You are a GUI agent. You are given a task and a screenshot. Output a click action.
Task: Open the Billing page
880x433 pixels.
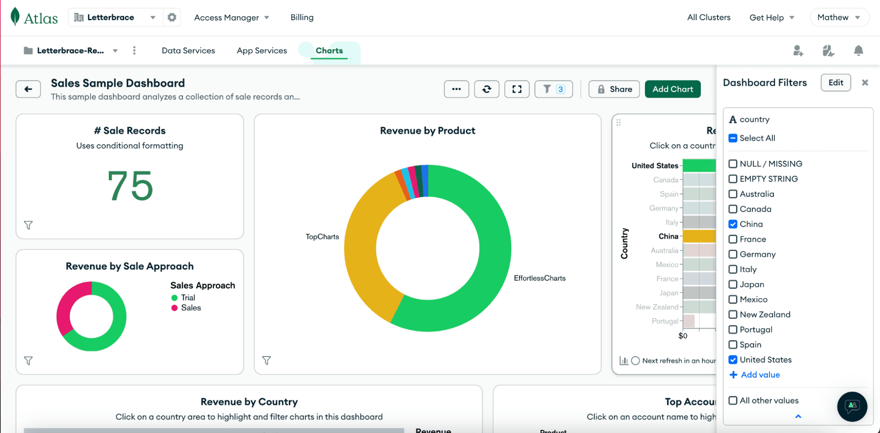pos(302,17)
